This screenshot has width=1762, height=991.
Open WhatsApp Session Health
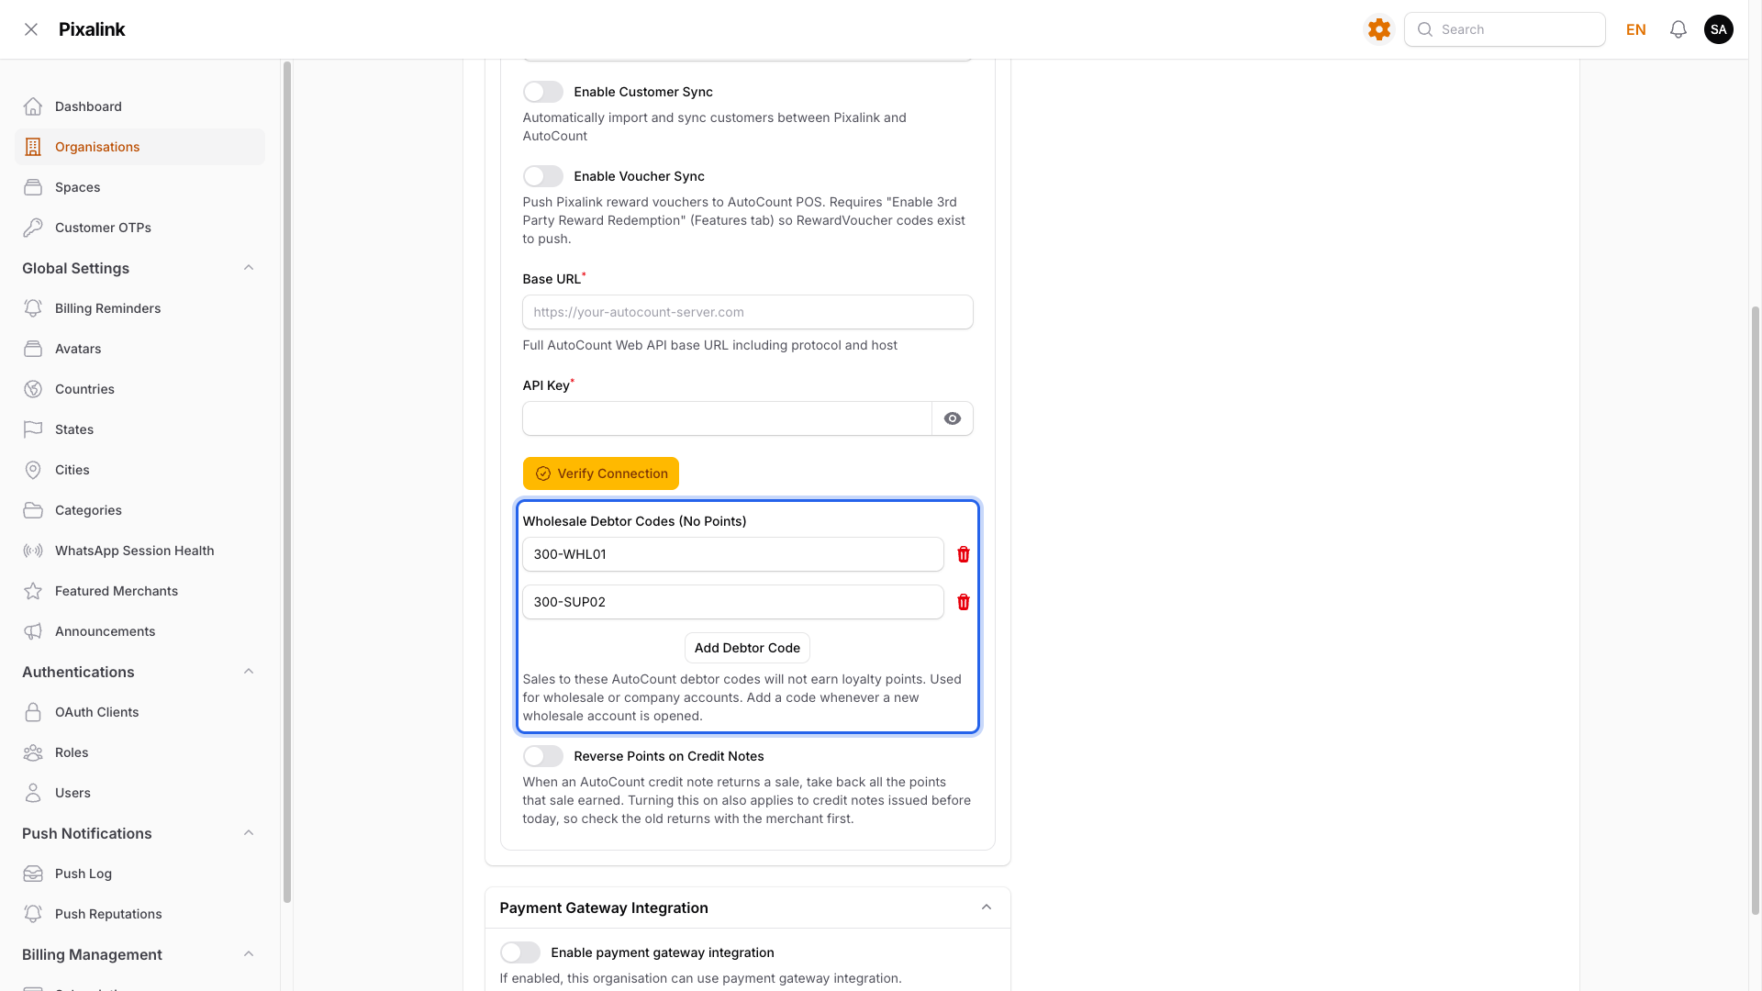pos(139,551)
